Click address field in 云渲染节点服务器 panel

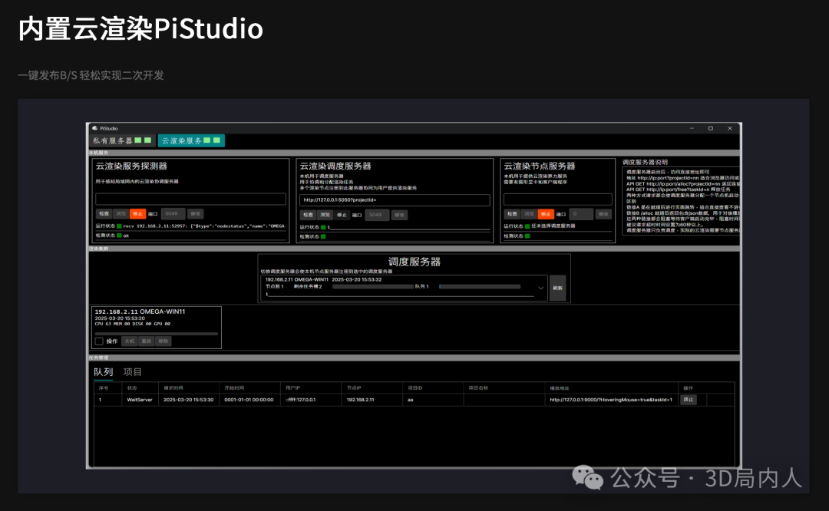click(x=558, y=199)
